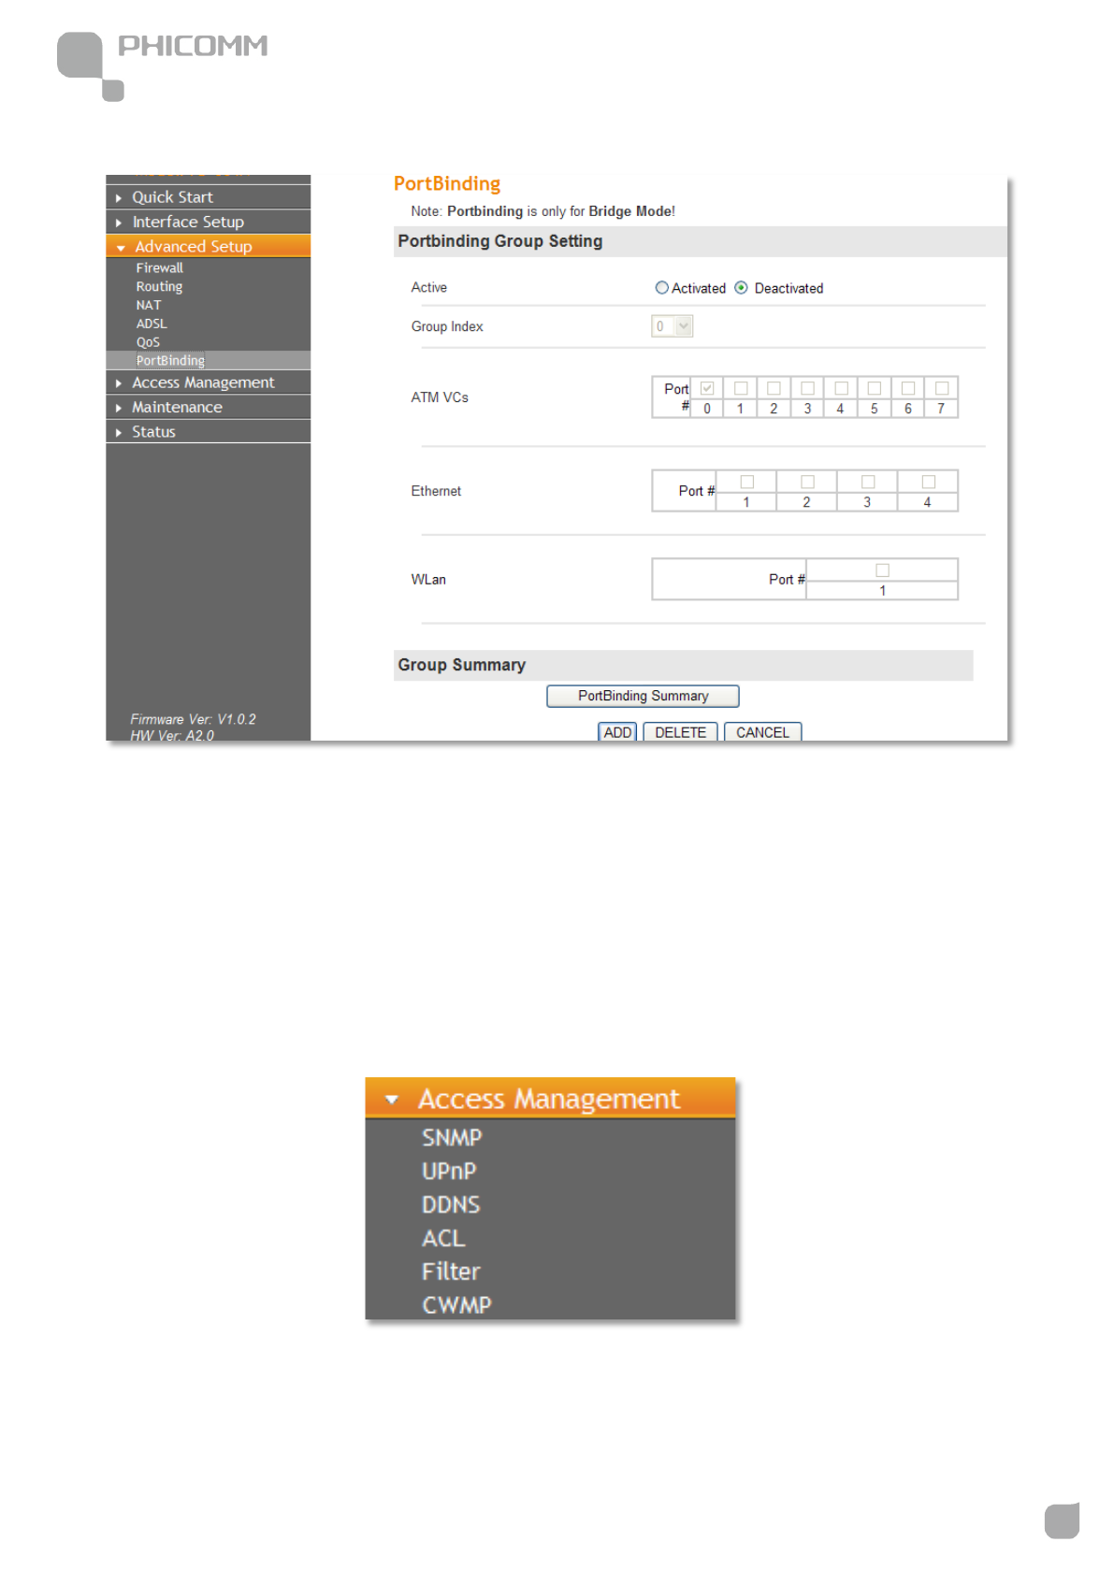
Task: Open SNMP under Access Management
Action: coord(452,1138)
